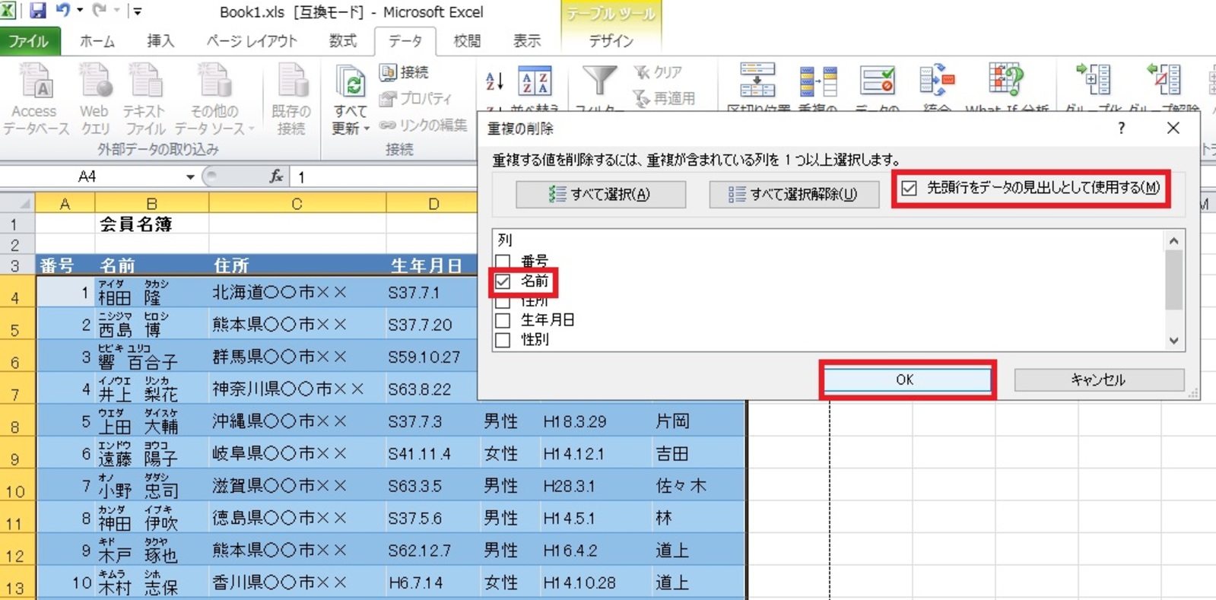Click the すべて更新 refresh icon
The width and height of the screenshot is (1216, 600).
pyautogui.click(x=351, y=81)
